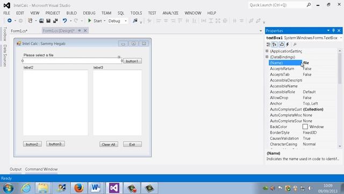Click the Save All toolbar icon
The height and width of the screenshot is (194, 344).
tap(55, 20)
